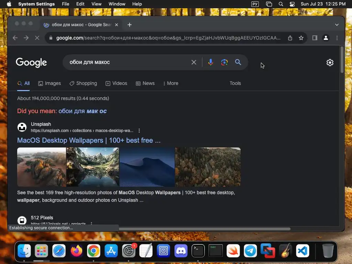Go forward with the browser forward arrow

coord(26,38)
